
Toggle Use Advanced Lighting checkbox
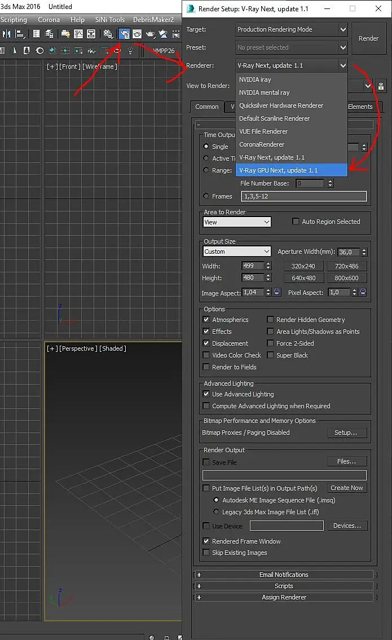206,394
